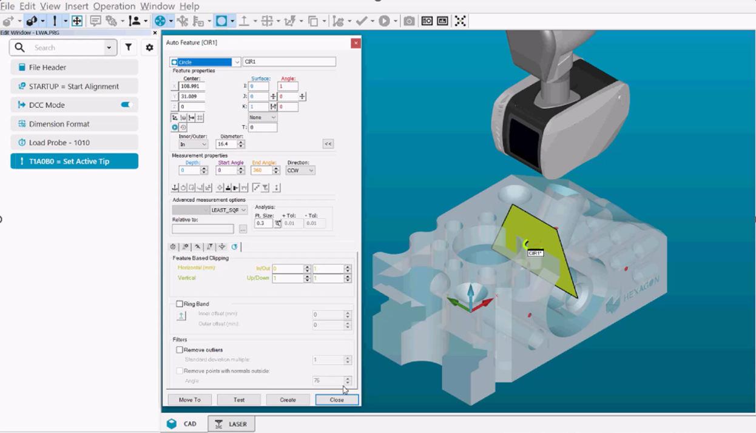Check the Remove outliers filter option
This screenshot has height=433, width=756.
pyautogui.click(x=180, y=349)
